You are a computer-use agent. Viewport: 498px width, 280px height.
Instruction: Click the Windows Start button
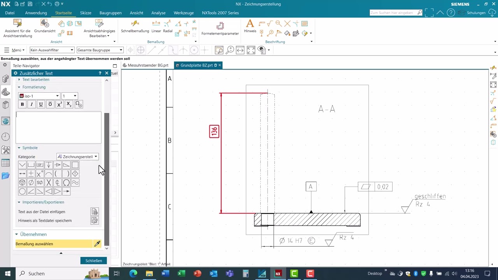(x=7, y=273)
